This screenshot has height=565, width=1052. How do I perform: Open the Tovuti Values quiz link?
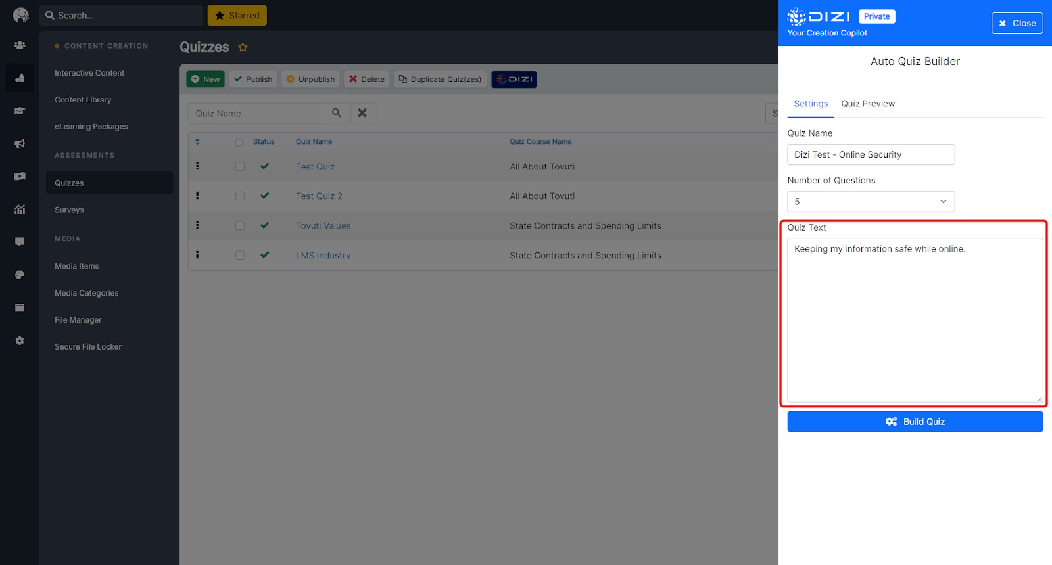click(323, 226)
